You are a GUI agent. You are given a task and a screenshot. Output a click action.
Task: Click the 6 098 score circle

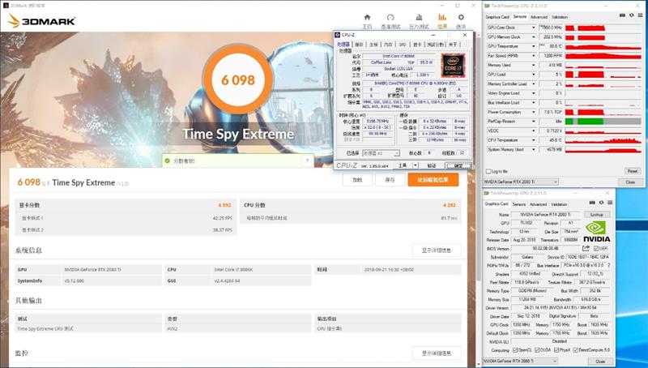click(238, 79)
